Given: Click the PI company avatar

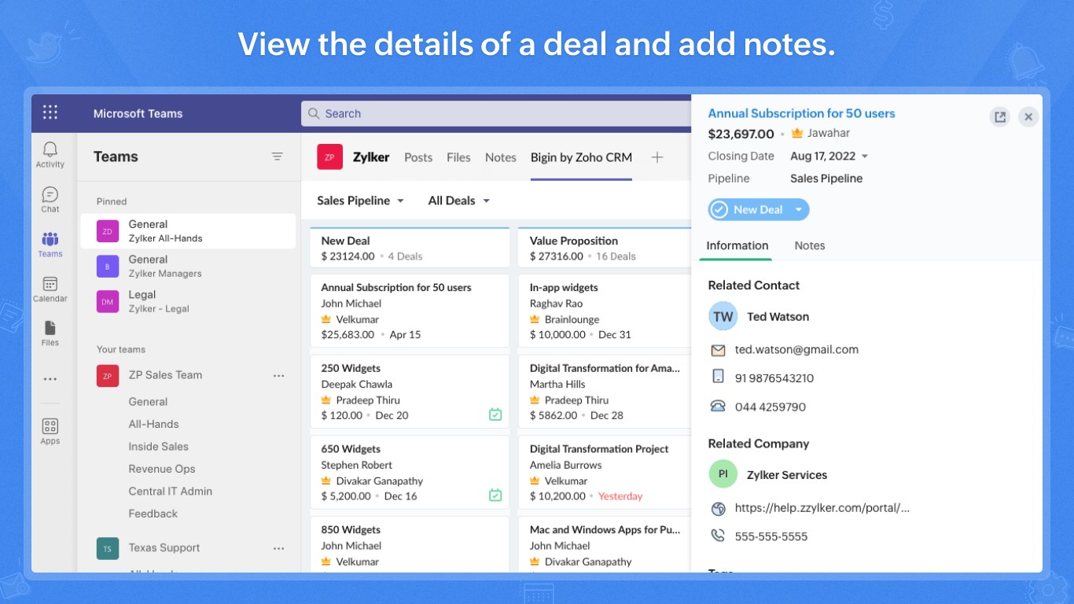Looking at the screenshot, I should coord(723,475).
